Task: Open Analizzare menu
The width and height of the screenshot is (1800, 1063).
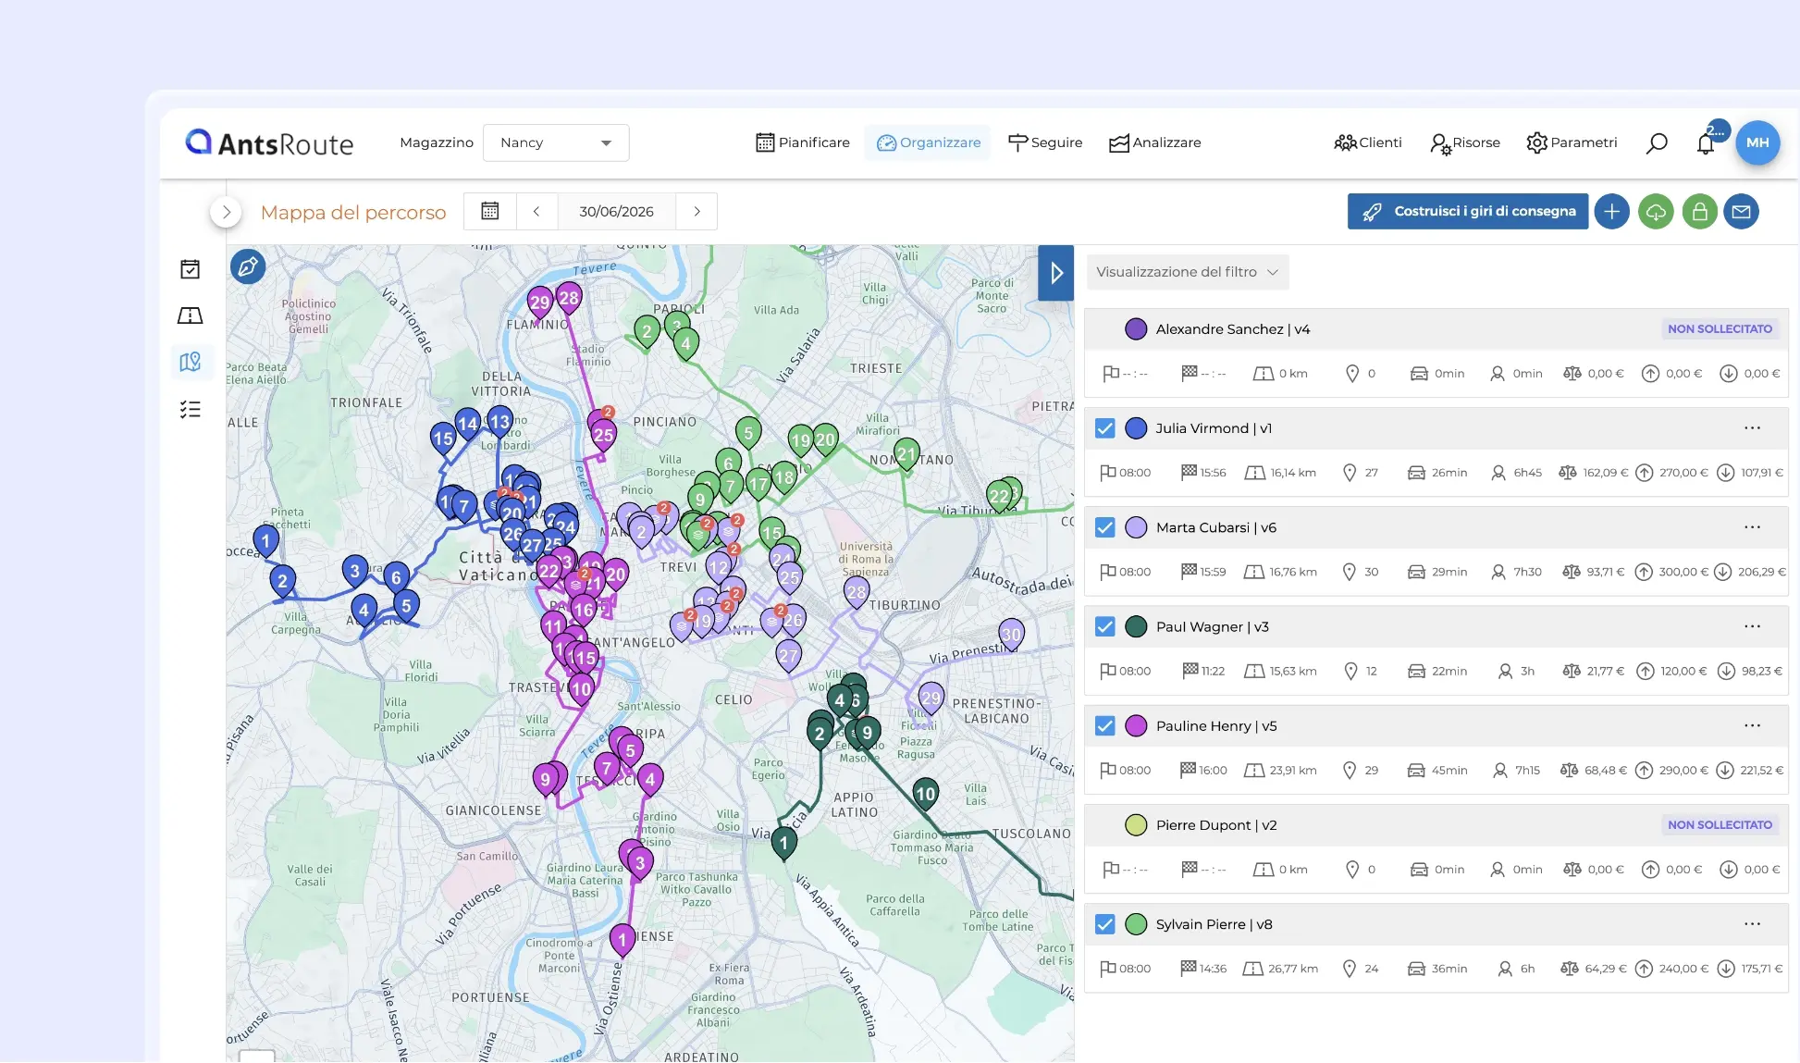Action: click(1155, 142)
